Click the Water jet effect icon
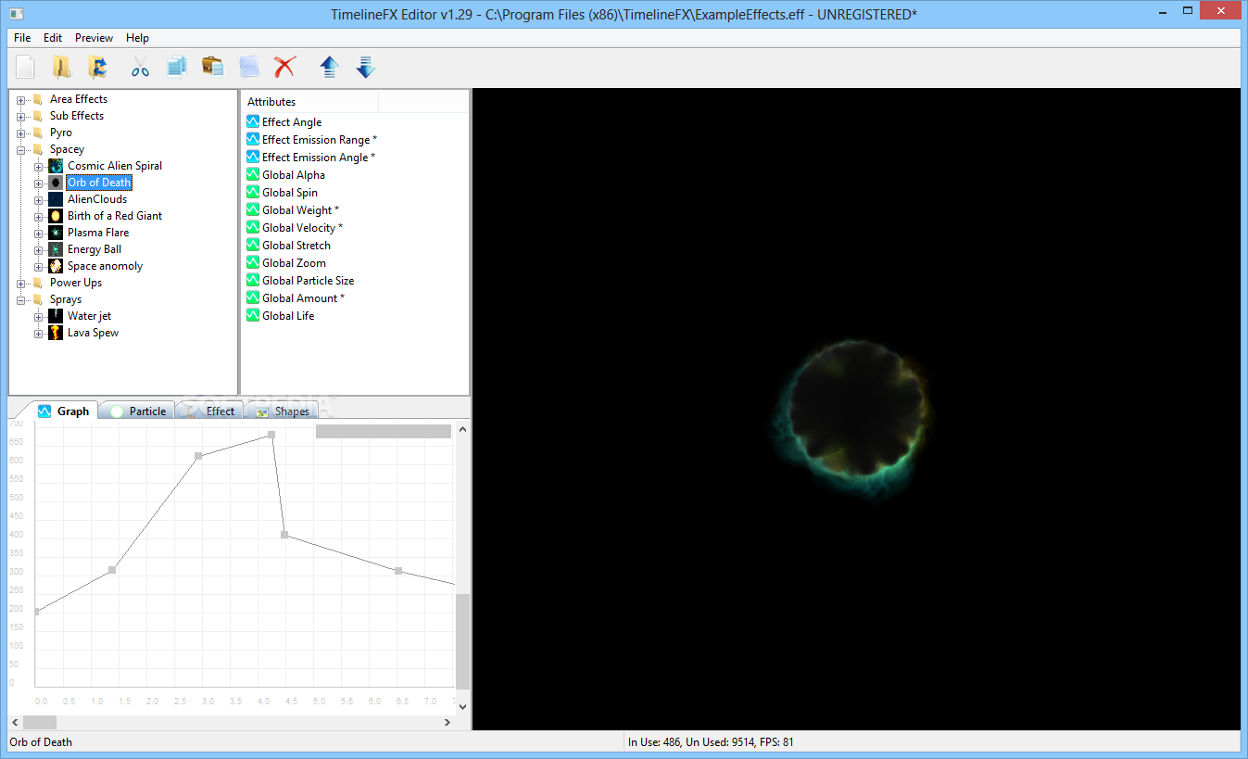 (56, 316)
